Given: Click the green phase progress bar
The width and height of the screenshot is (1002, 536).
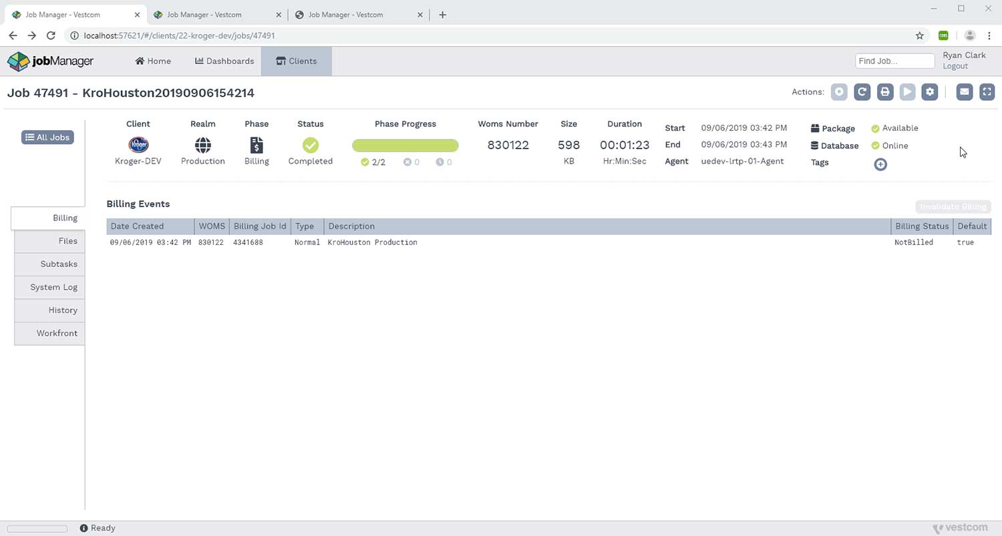Looking at the screenshot, I should pyautogui.click(x=405, y=146).
